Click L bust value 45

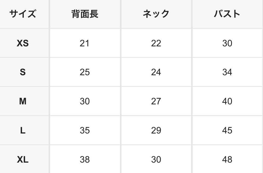click(227, 130)
